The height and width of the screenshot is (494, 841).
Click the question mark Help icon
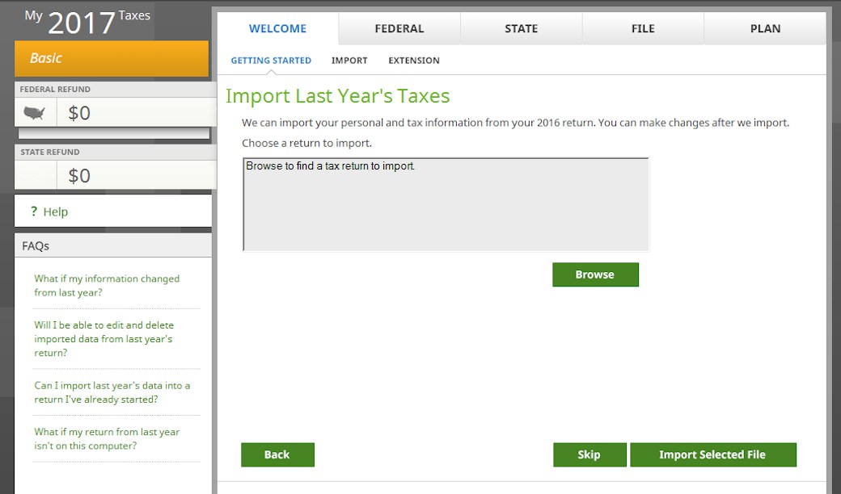pyautogui.click(x=34, y=211)
